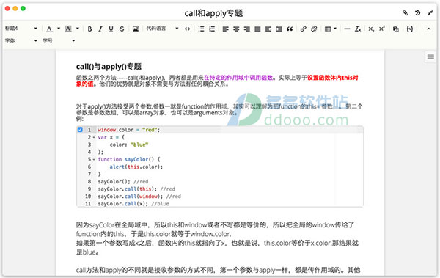The image size is (440, 278).
Task: Toggle underline formatting
Action: (x=111, y=29)
